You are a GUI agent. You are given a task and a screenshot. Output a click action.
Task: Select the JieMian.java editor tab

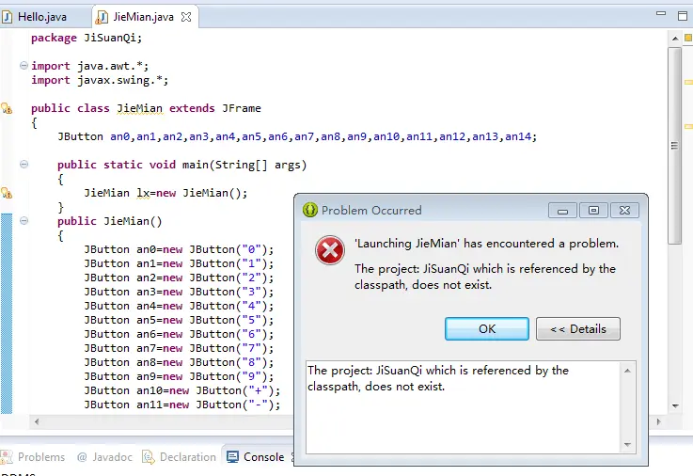click(x=144, y=17)
